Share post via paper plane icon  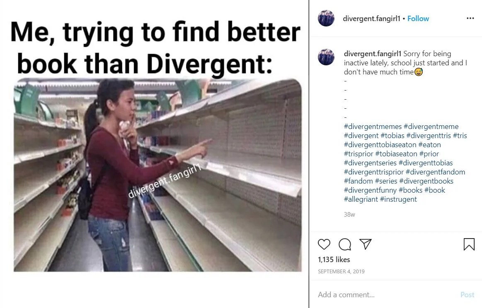(366, 244)
